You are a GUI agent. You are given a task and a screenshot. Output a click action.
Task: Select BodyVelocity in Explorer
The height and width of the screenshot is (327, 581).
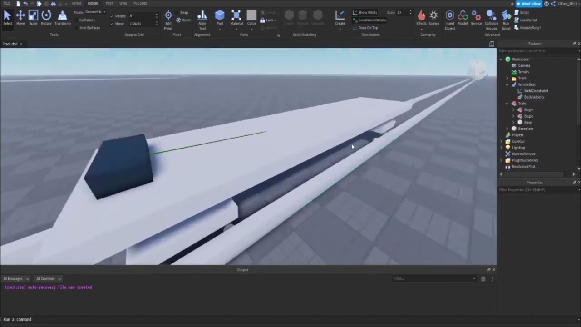pyautogui.click(x=534, y=97)
